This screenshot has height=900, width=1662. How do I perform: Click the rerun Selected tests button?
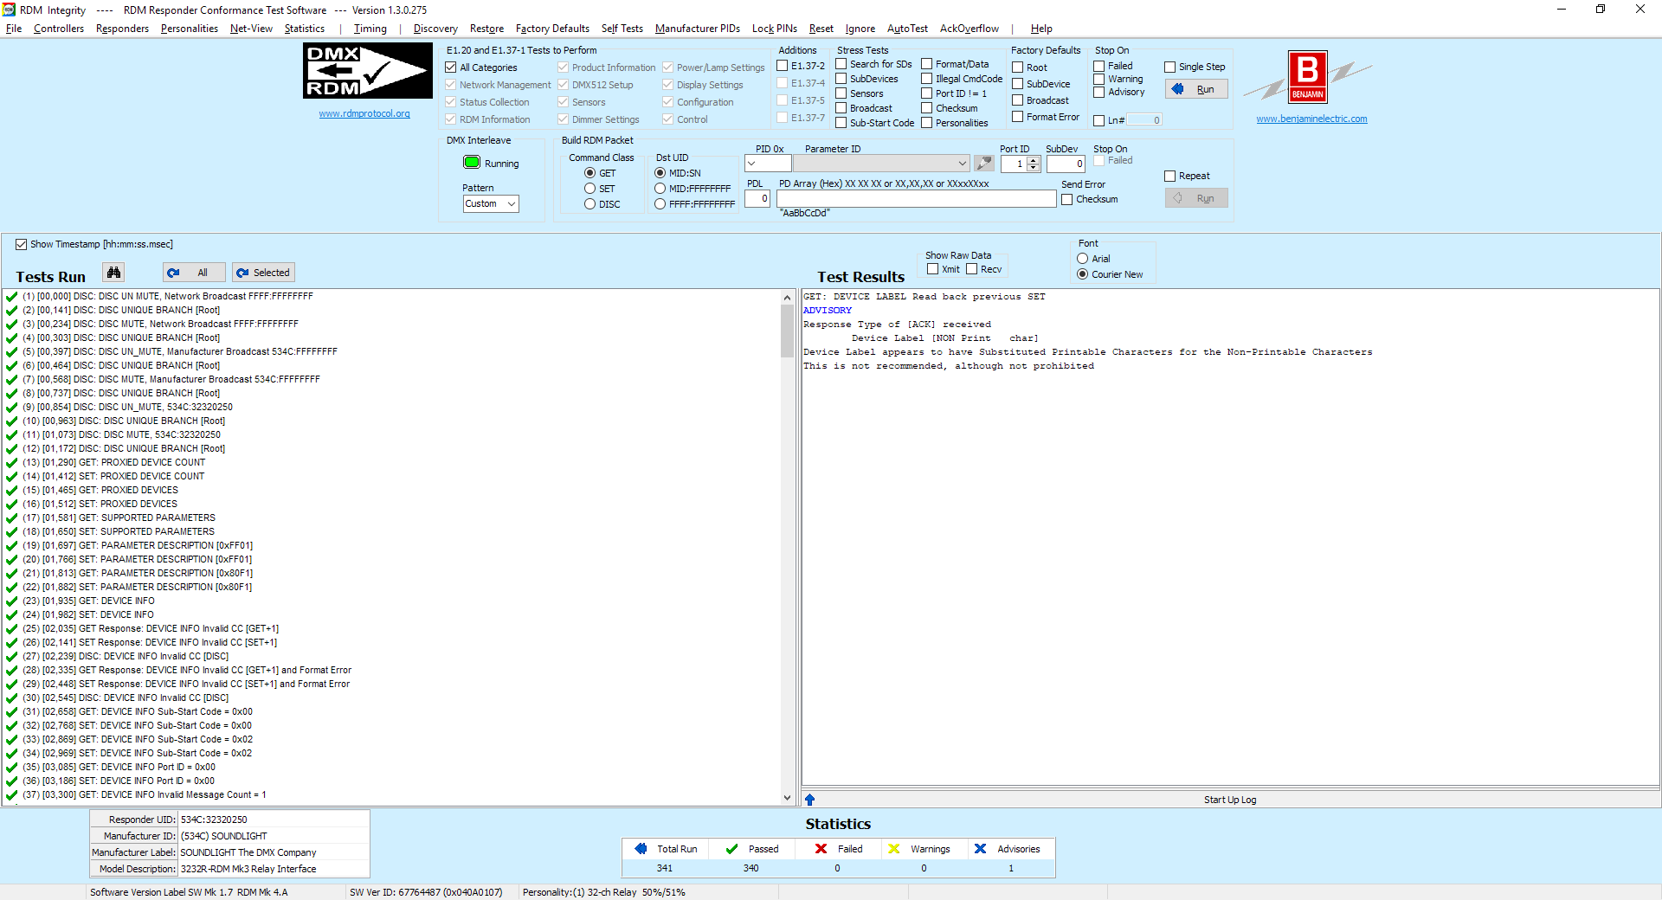(263, 273)
